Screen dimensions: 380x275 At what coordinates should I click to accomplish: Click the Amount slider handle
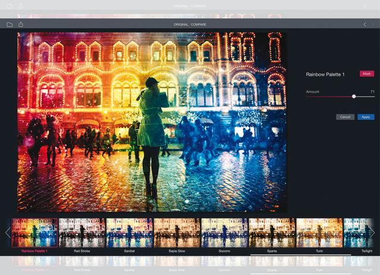(354, 96)
